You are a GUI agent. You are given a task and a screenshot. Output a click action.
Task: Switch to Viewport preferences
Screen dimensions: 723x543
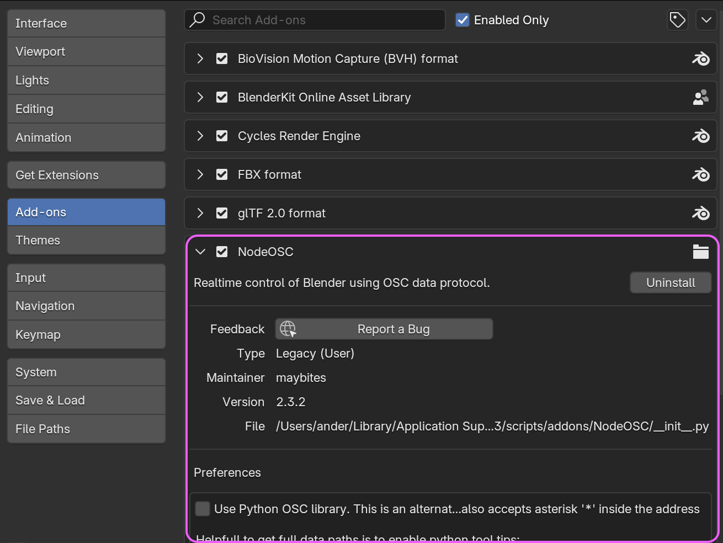click(x=86, y=51)
